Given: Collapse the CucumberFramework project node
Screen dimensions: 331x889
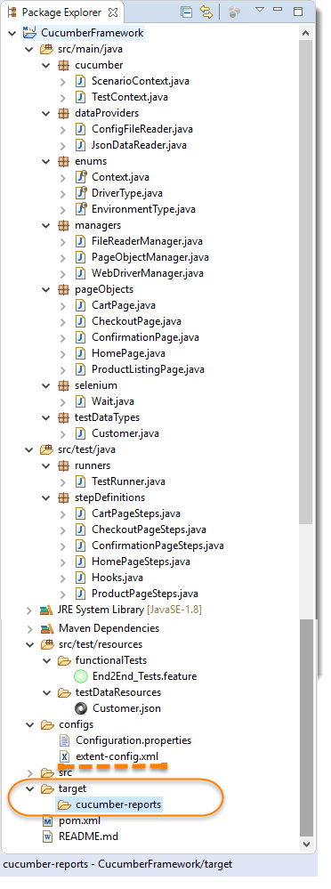Looking at the screenshot, I should tap(12, 33).
